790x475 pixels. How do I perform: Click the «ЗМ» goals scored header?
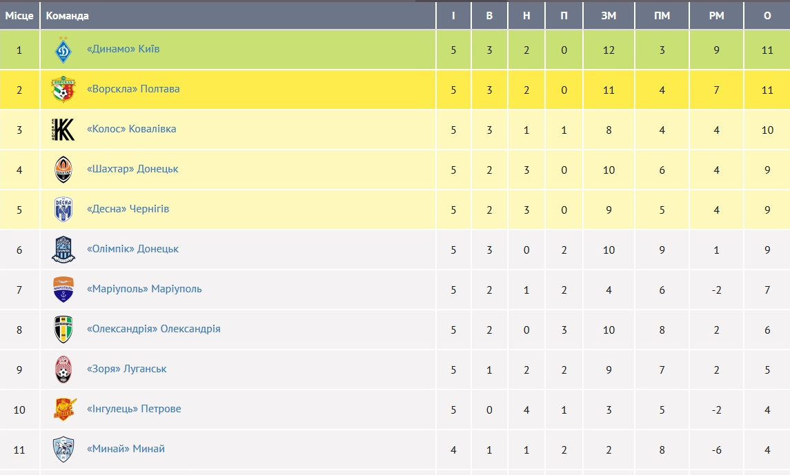tap(609, 16)
